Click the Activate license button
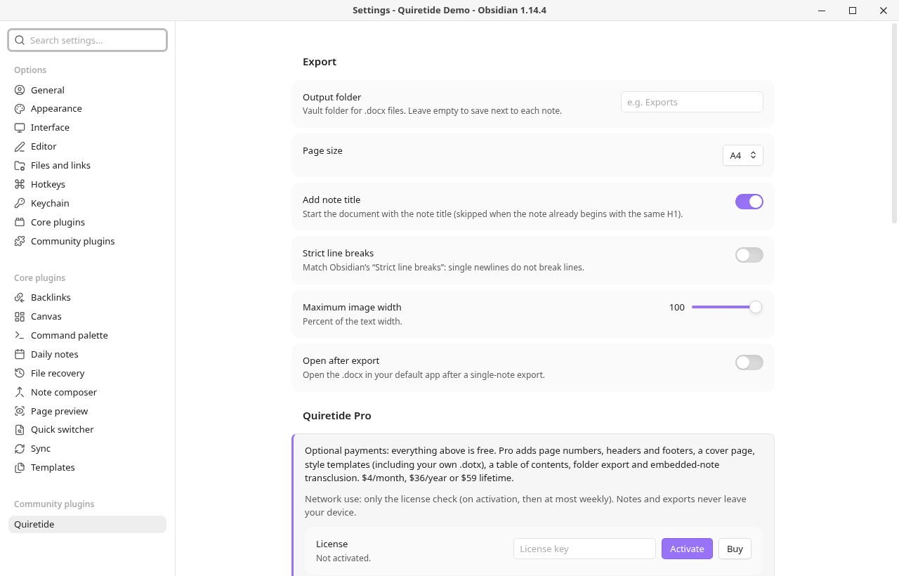Screen dimensions: 899x576 click(687, 549)
